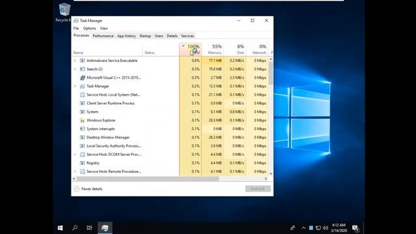Screen dimensions: 416x234
Task: Switch to the Performance tab
Action: point(103,36)
